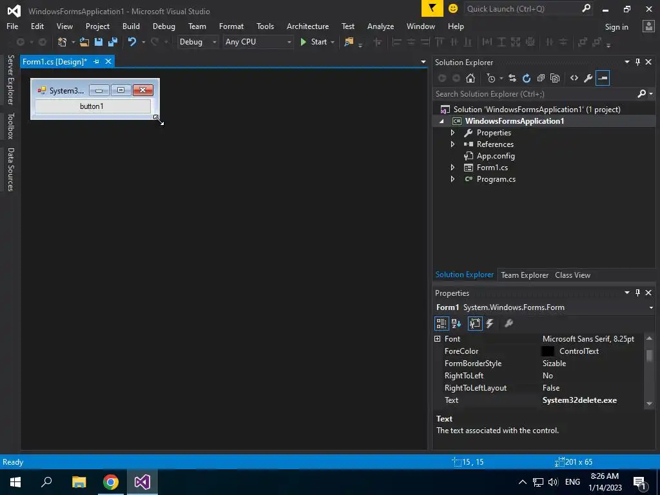Image resolution: width=660 pixels, height=495 pixels.
Task: Show the Properties page icon in Properties panel
Action: pos(475,324)
